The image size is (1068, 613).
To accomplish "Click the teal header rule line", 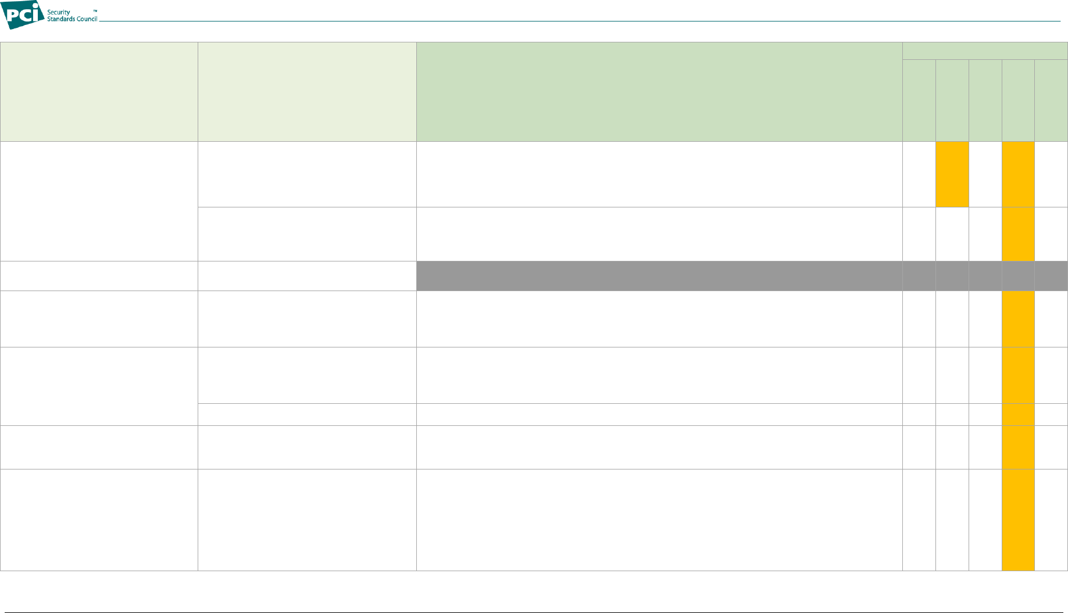I will coord(579,21).
